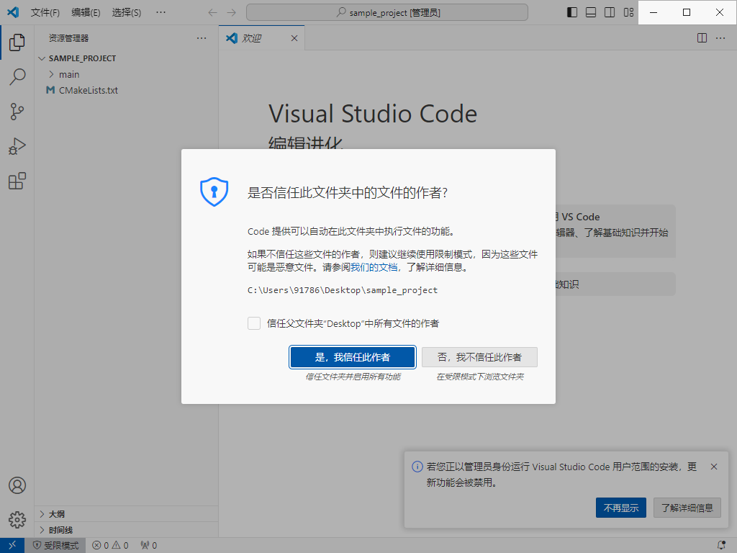
Task: Toggle panel layout icon
Action: 591,12
